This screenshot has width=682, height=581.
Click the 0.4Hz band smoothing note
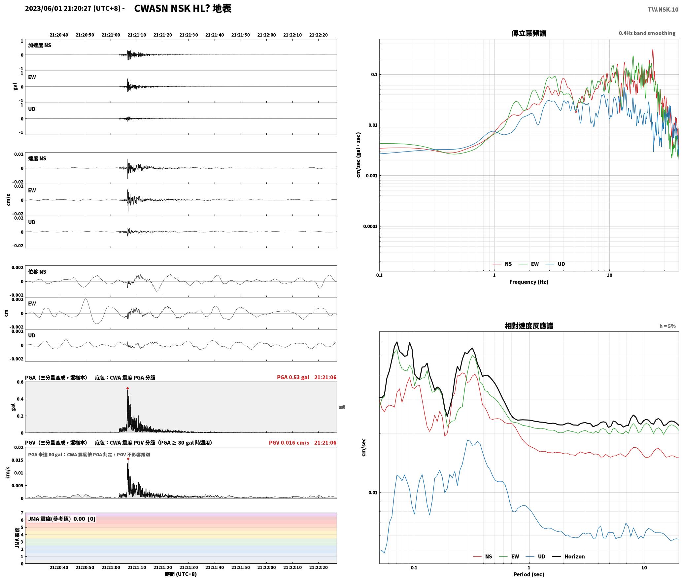tap(647, 33)
